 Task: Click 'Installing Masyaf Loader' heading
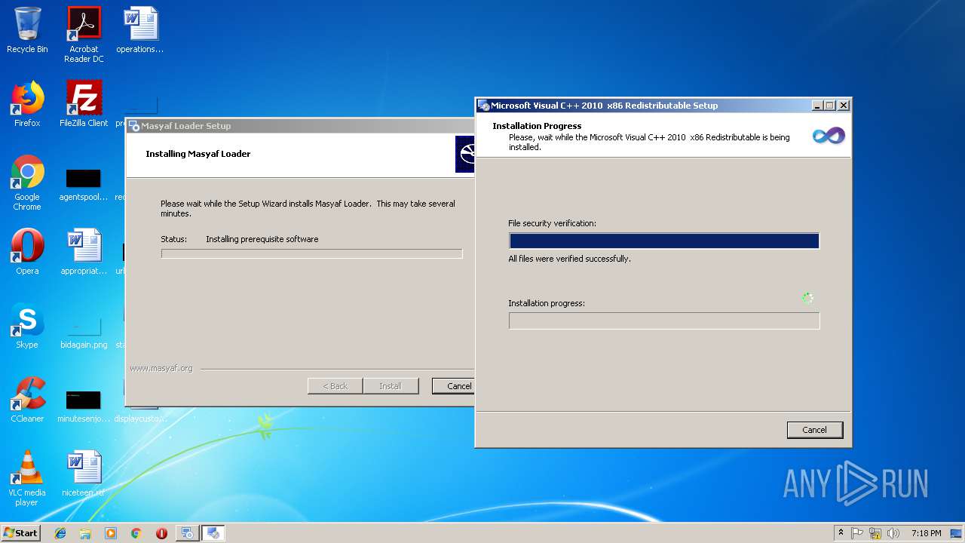[x=198, y=154]
